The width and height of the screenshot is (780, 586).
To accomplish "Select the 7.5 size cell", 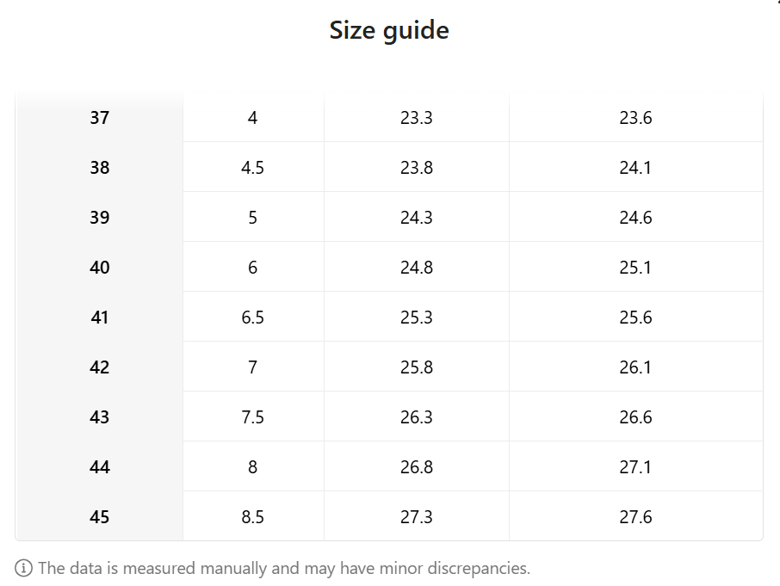I will (252, 417).
